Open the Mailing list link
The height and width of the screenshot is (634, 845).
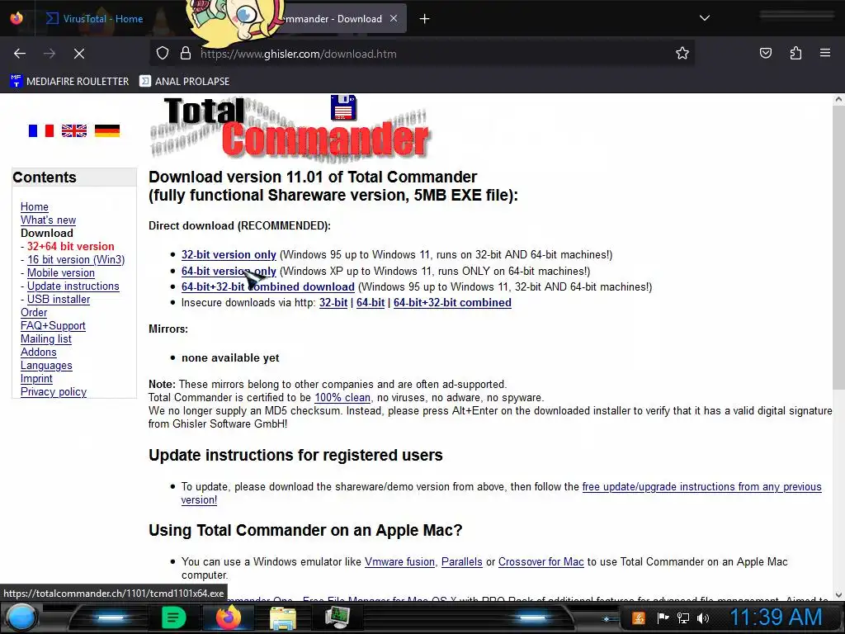[x=46, y=338]
